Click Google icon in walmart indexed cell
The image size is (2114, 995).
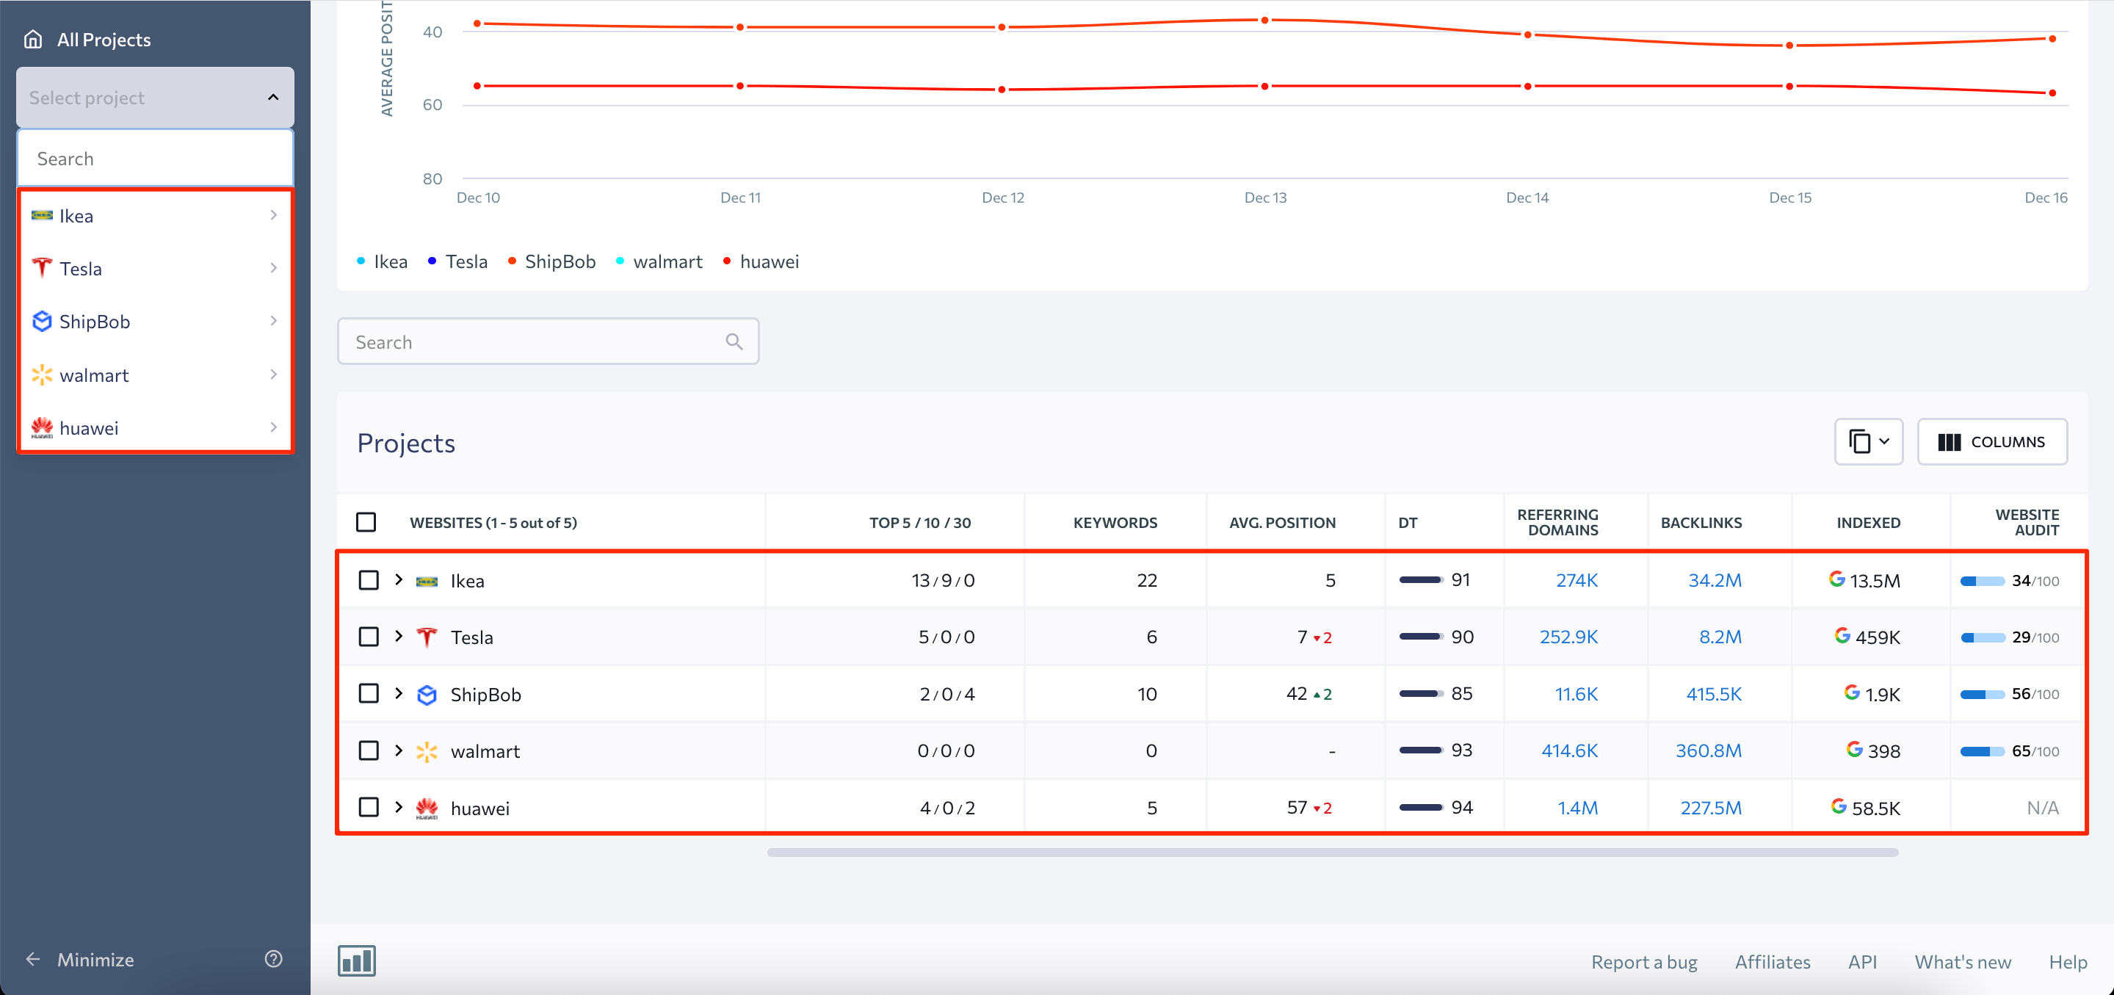(x=1855, y=749)
